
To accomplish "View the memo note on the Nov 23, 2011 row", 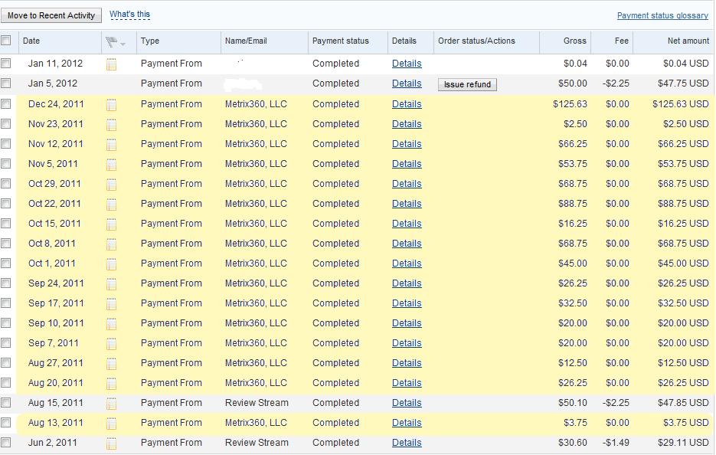I will pos(112,123).
